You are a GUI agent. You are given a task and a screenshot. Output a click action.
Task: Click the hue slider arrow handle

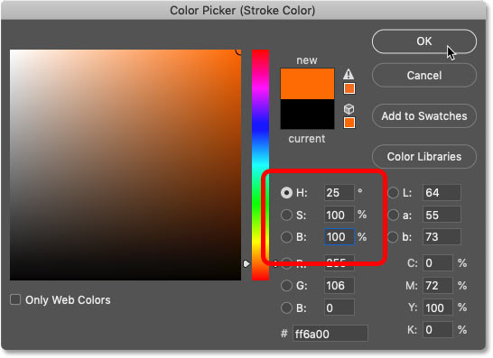pyautogui.click(x=246, y=264)
